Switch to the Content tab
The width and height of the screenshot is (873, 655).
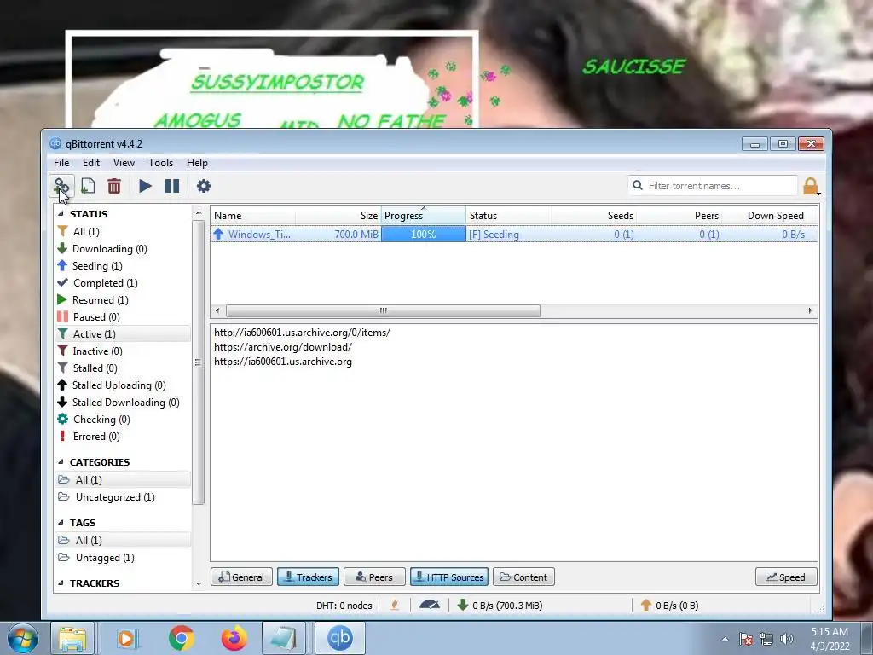[523, 577]
